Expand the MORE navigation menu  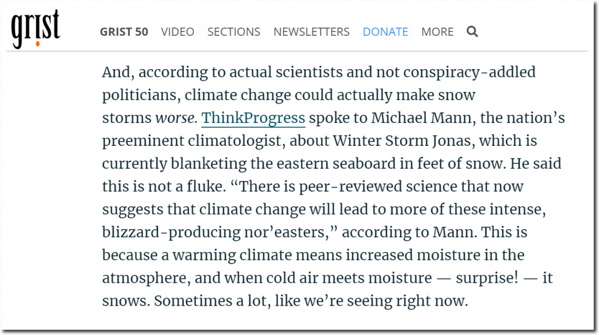437,32
